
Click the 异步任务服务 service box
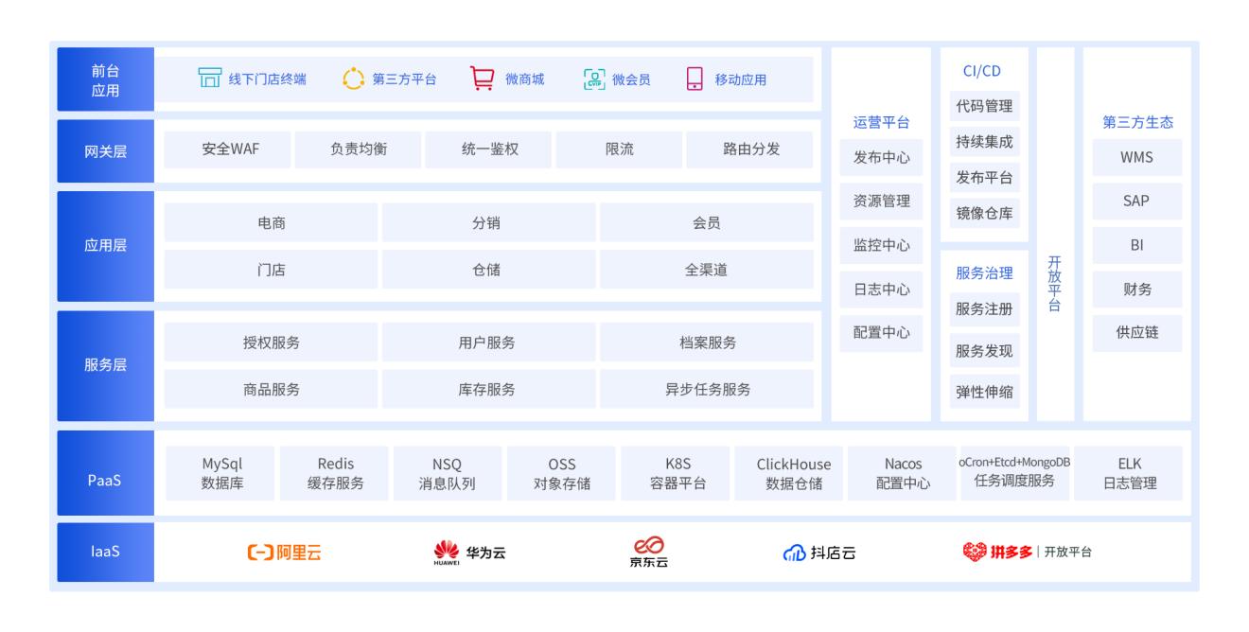(707, 389)
